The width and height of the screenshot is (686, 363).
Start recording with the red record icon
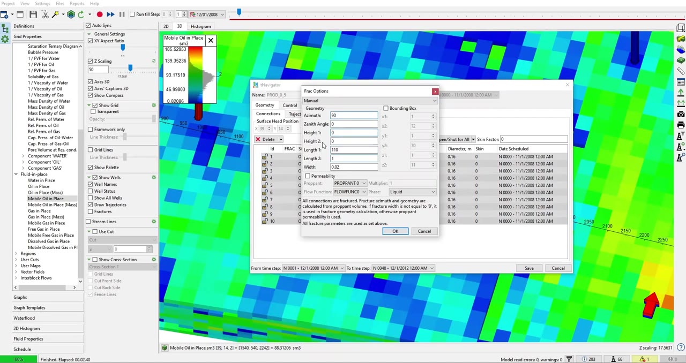[100, 14]
